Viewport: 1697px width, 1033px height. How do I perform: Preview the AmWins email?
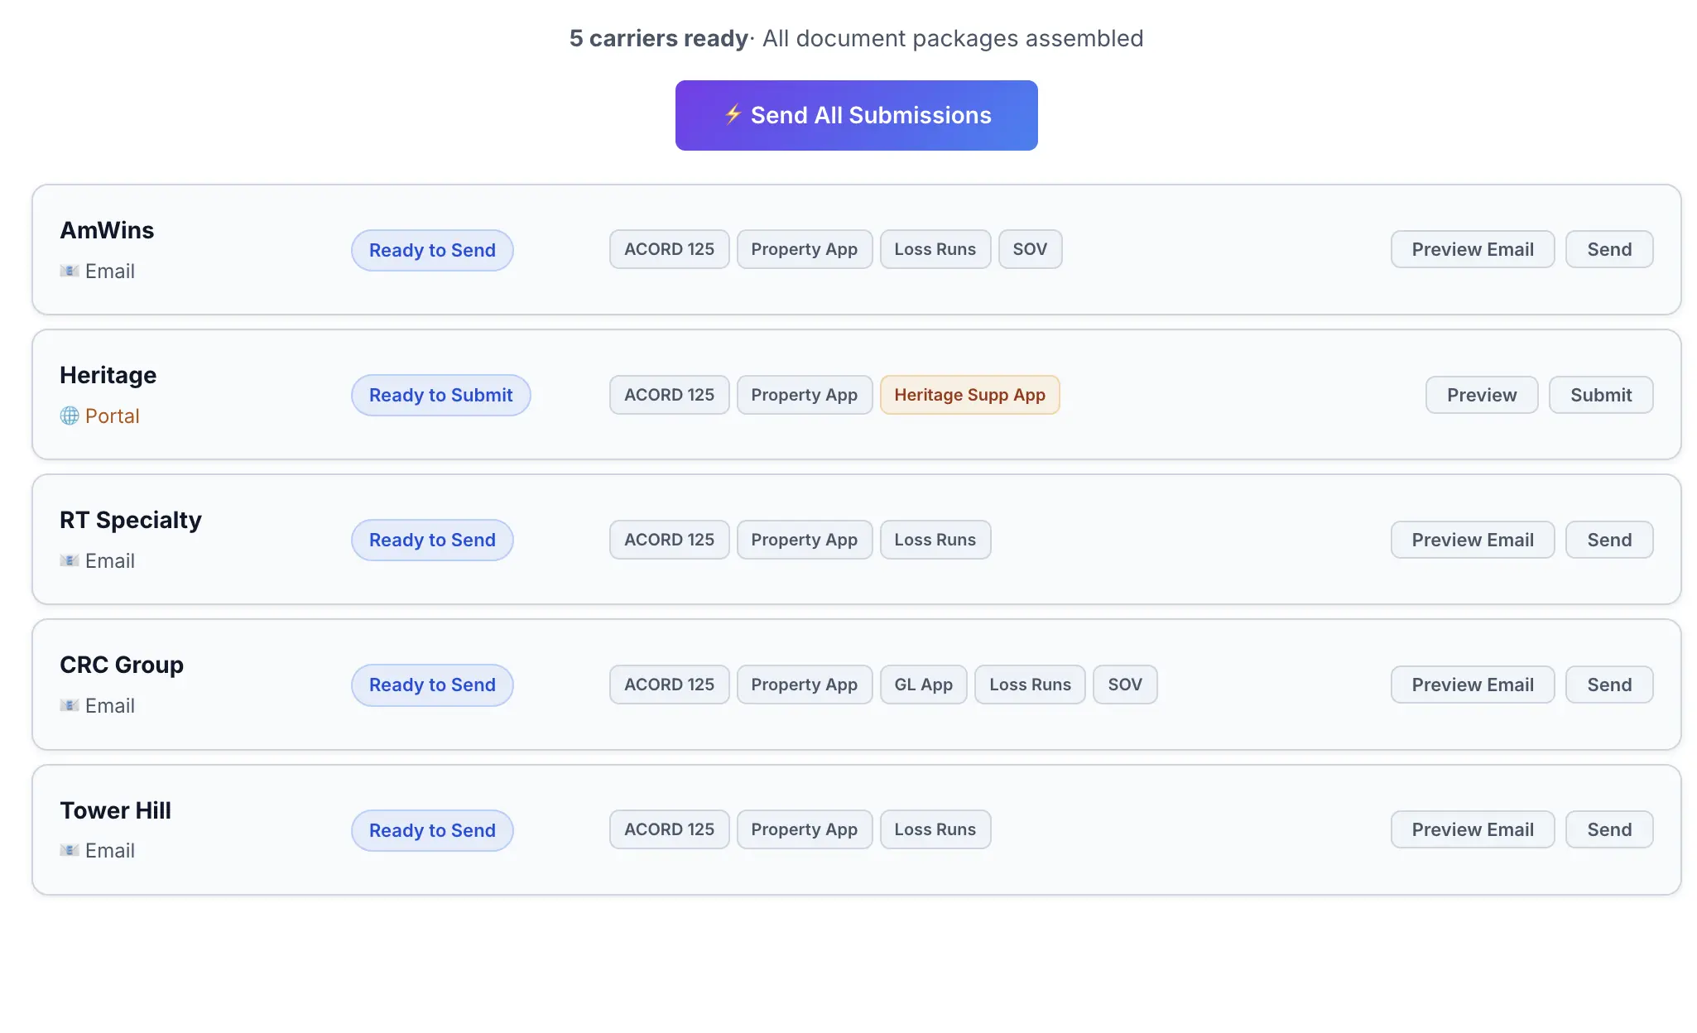point(1472,249)
